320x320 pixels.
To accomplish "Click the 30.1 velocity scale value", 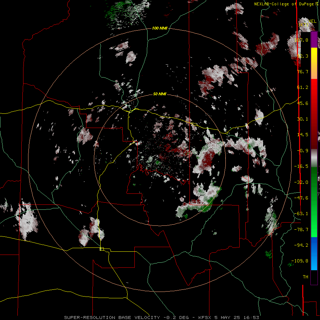I will pos(303,119).
